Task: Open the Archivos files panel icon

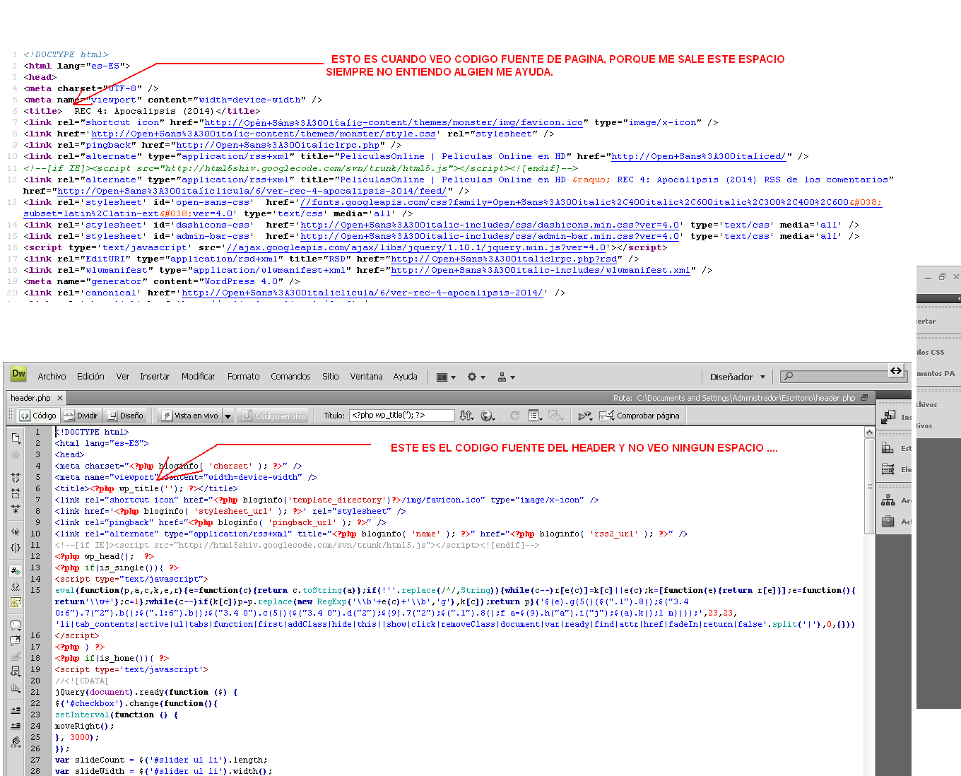Action: pyautogui.click(x=888, y=500)
